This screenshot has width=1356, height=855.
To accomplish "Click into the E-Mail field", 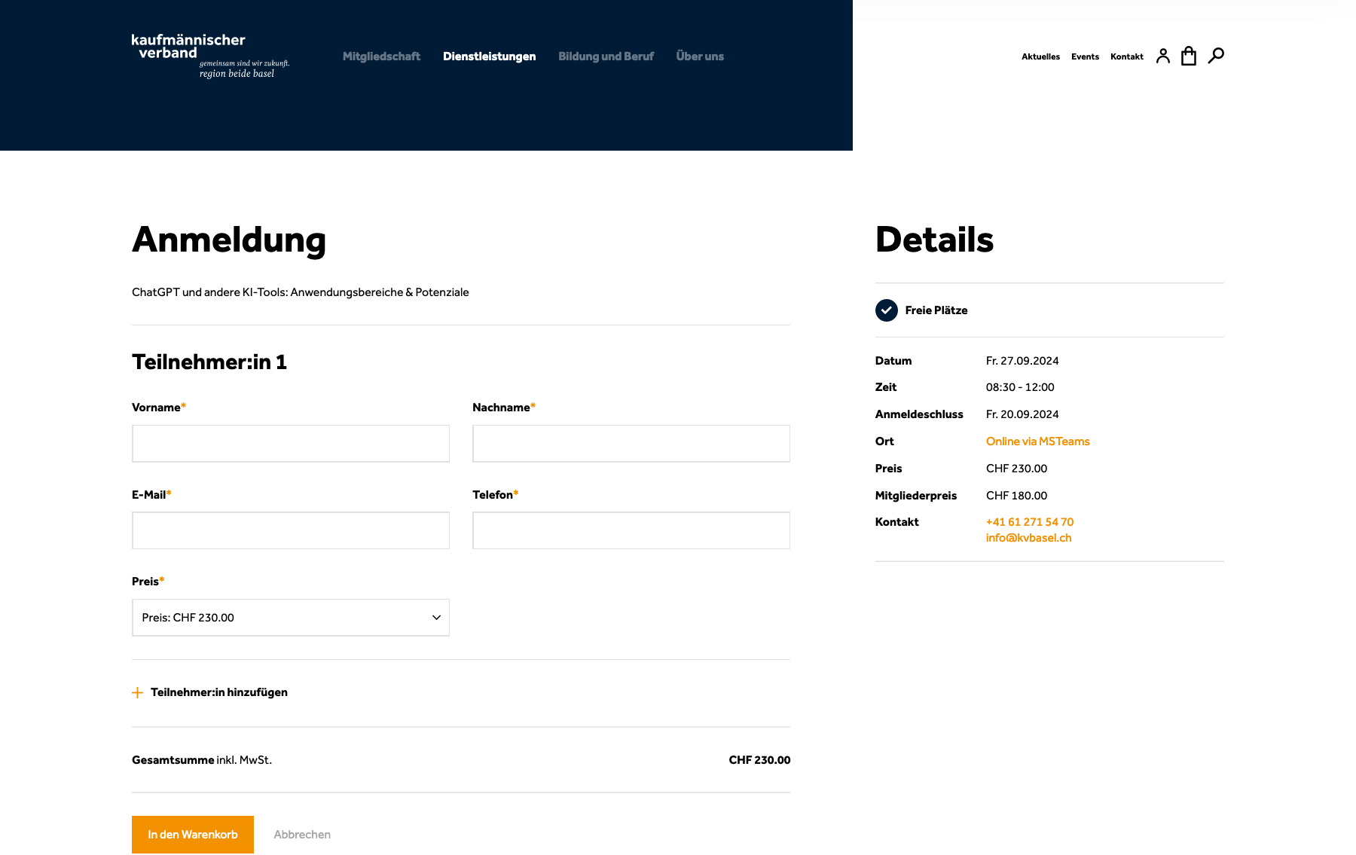I will coord(291,531).
